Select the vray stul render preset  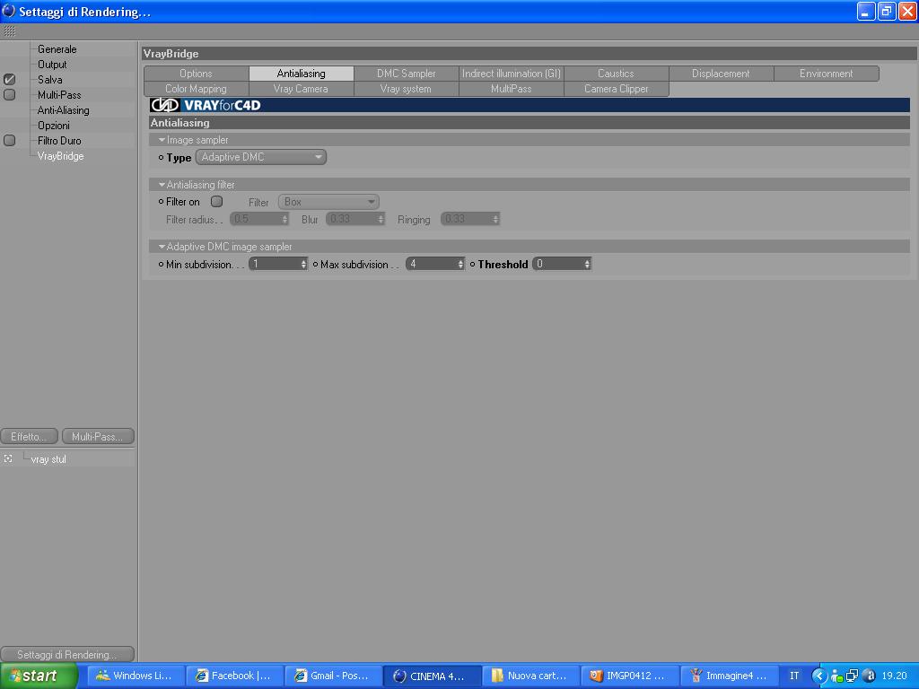click(48, 459)
